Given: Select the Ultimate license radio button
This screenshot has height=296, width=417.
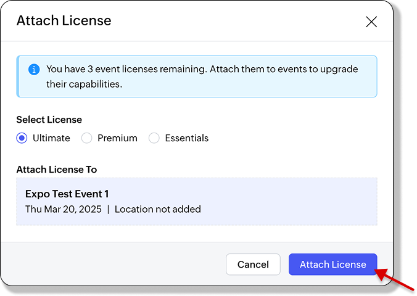Looking at the screenshot, I should (x=22, y=138).
